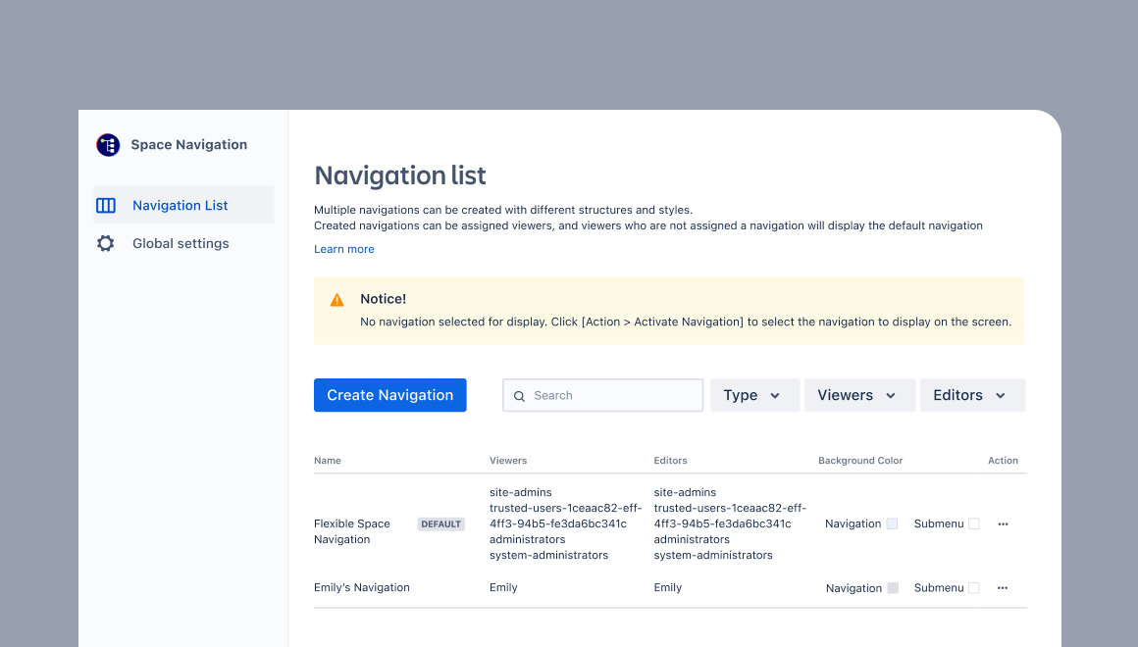
Task: Click system-administrators in the Viewers column
Action: click(x=548, y=555)
